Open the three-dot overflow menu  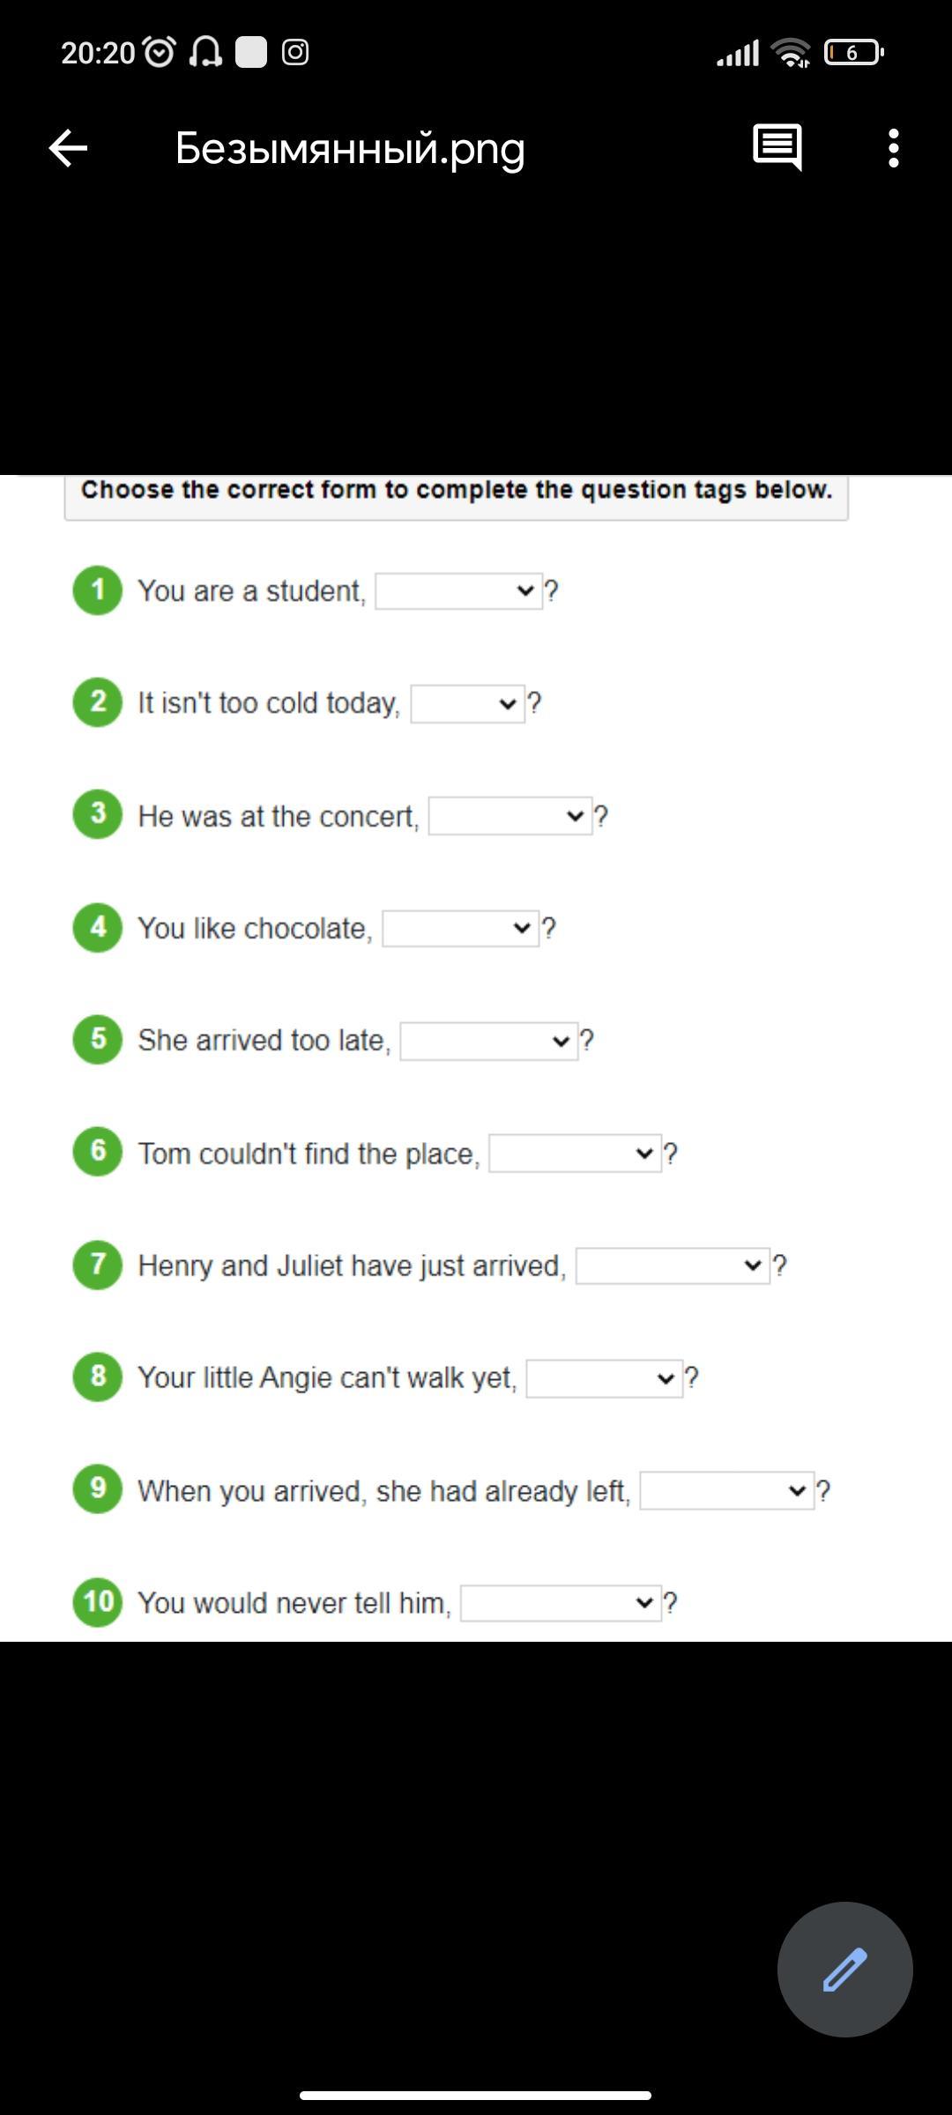[893, 148]
